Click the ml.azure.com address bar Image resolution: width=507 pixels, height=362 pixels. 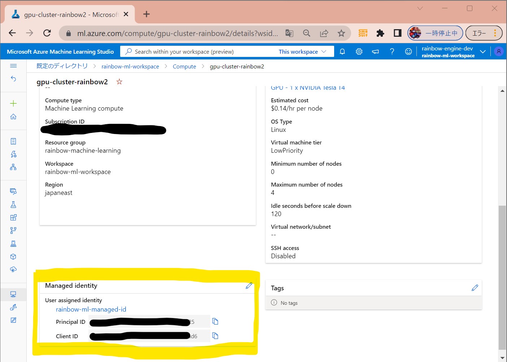coord(178,33)
